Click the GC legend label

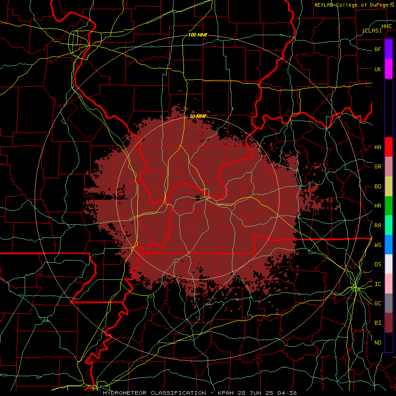click(x=378, y=304)
